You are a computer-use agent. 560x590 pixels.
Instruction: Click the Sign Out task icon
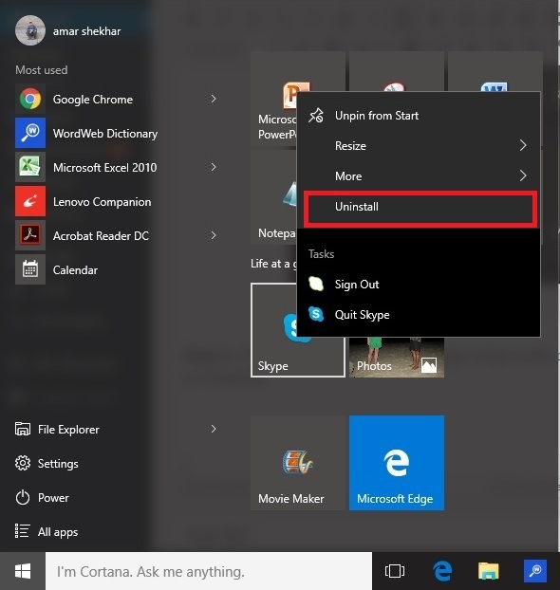pos(316,284)
